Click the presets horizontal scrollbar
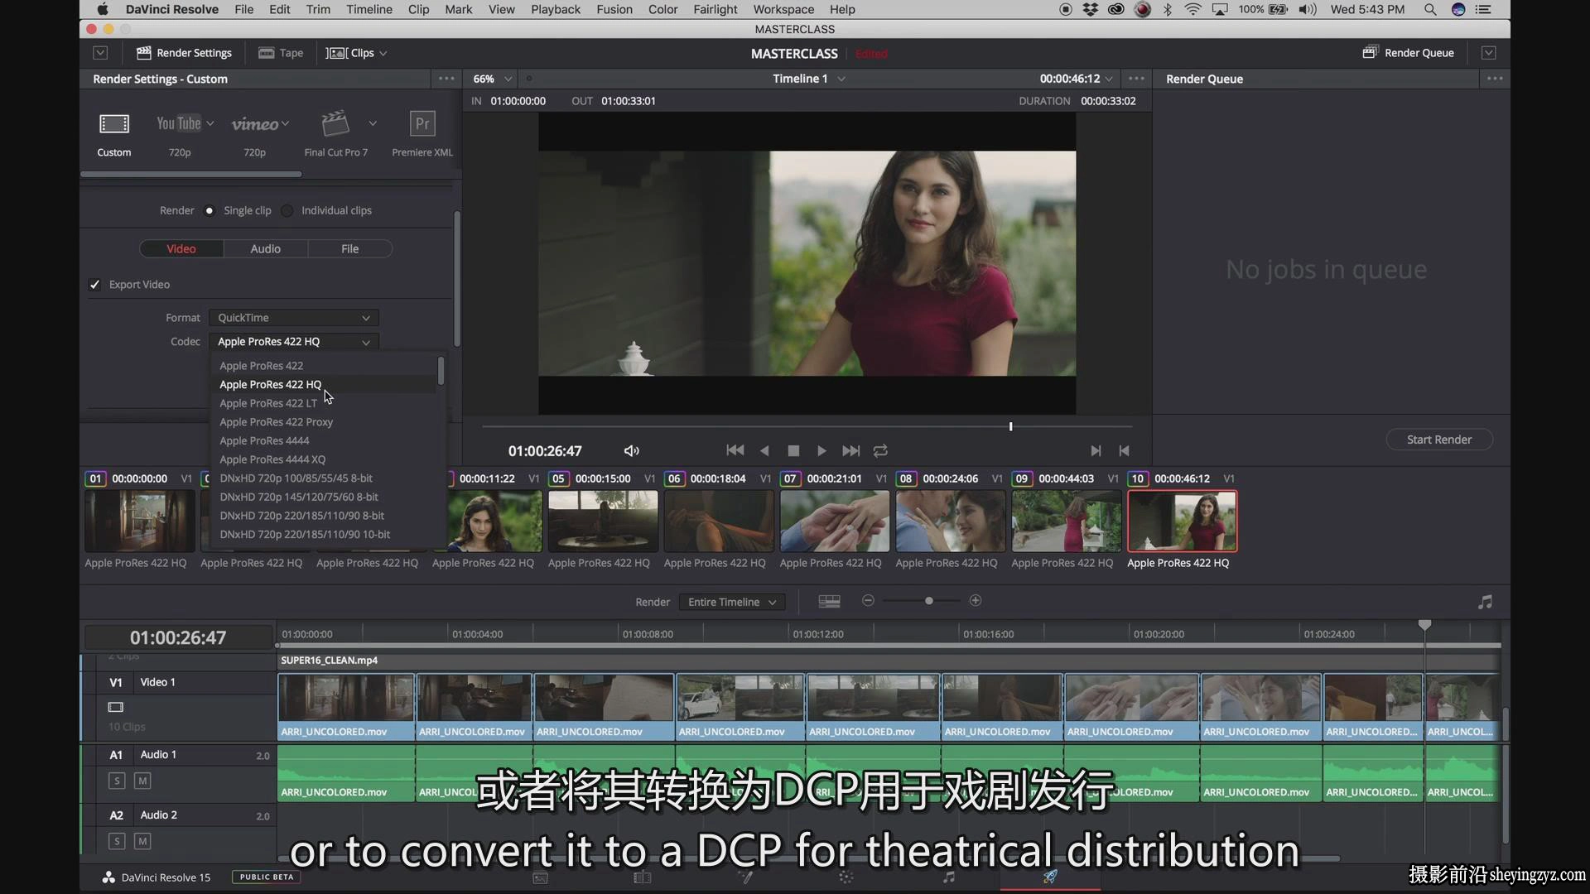Viewport: 1590px width, 894px height. 191,174
